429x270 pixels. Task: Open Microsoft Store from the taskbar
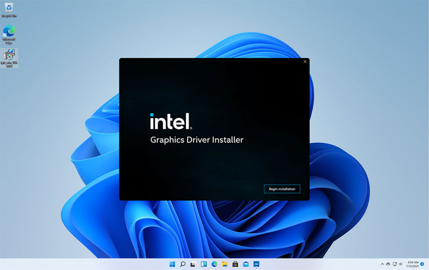[235, 264]
